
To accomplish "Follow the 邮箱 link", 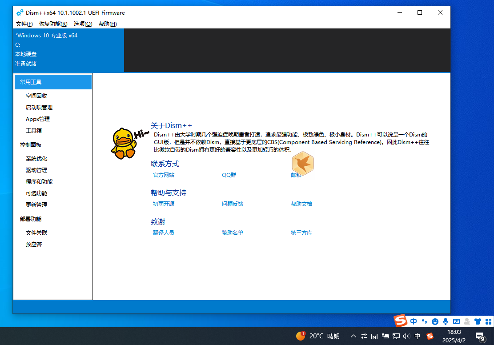I will [x=296, y=175].
